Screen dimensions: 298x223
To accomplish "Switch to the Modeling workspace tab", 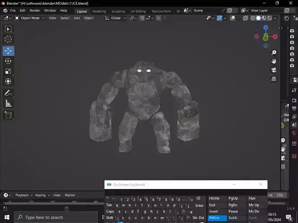I will pyautogui.click(x=99, y=12).
